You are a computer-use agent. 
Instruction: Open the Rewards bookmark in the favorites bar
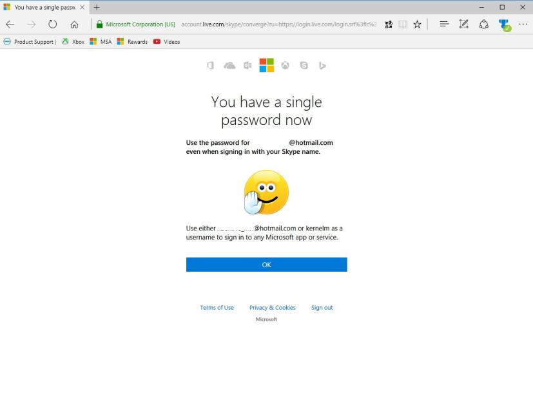132,42
